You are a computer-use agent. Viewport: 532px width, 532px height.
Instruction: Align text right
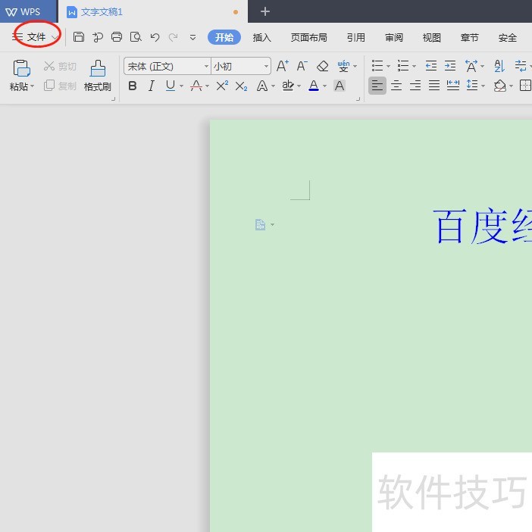415,86
